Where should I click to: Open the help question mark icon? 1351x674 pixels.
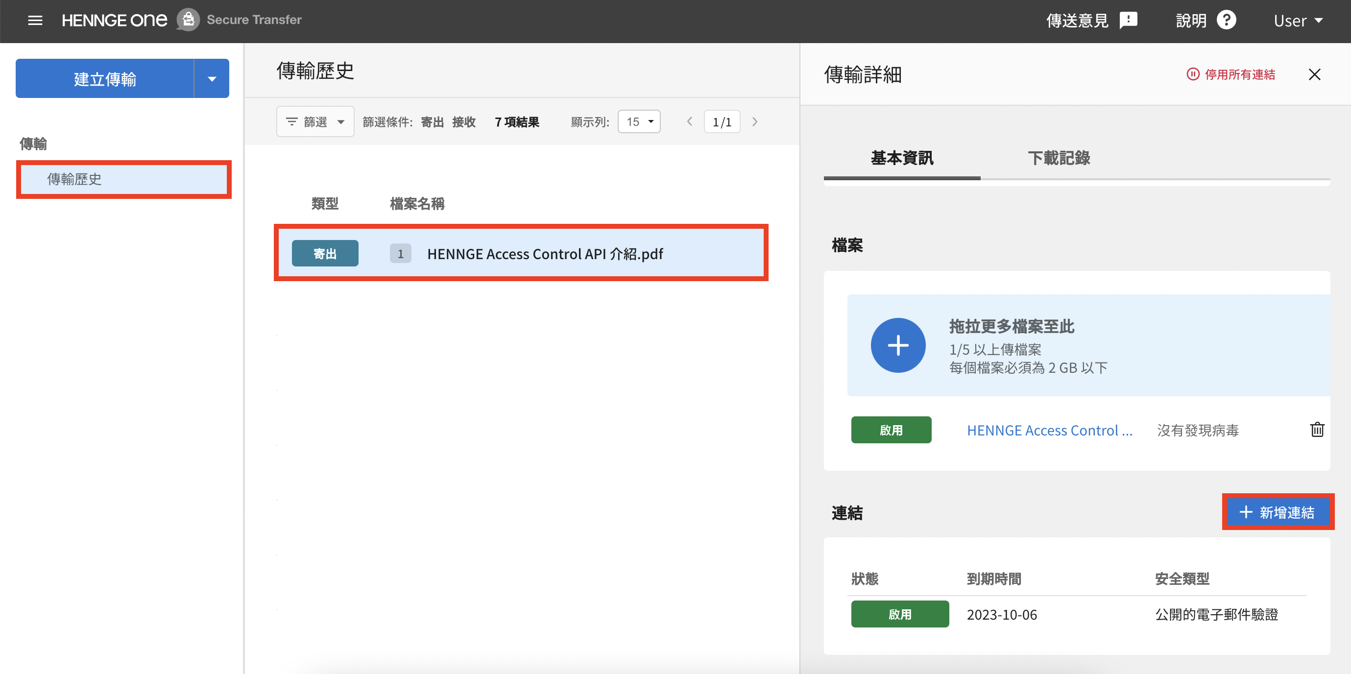[1226, 21]
